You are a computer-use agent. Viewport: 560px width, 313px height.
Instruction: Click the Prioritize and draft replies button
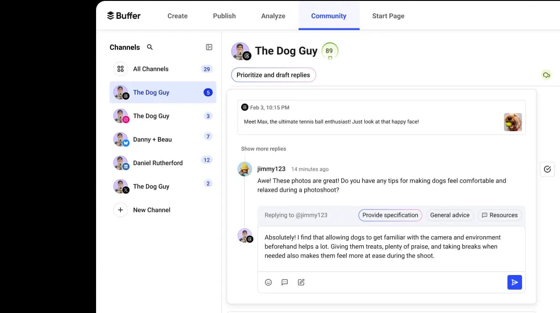273,75
